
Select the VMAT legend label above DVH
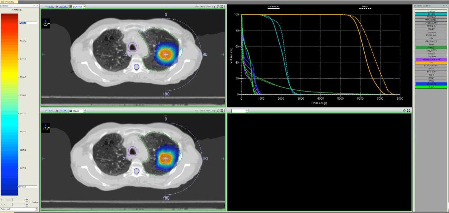365,7
